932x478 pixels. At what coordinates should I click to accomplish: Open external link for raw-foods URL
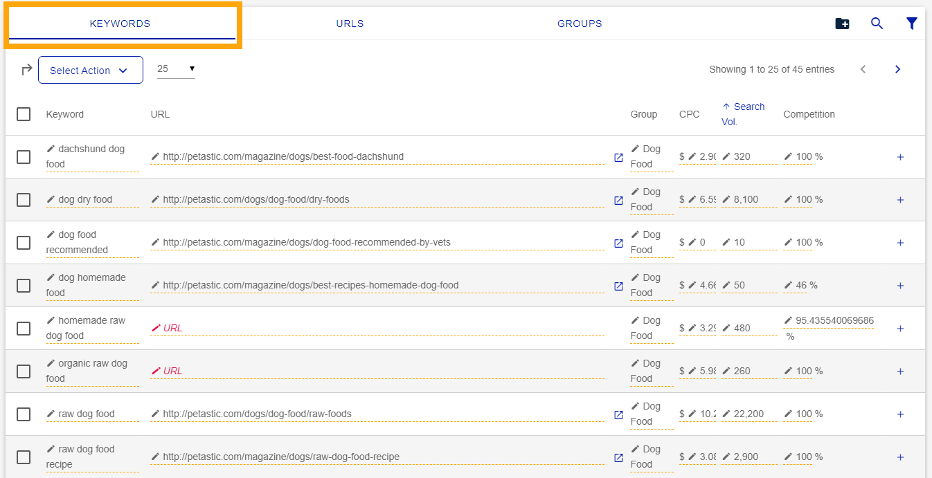618,414
